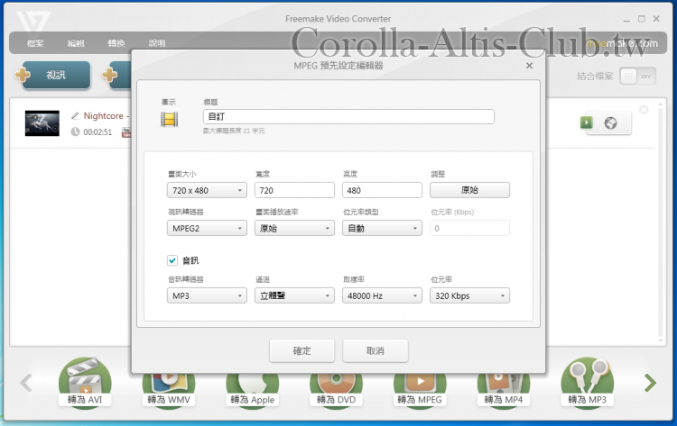This screenshot has width=677, height=426.
Task: Click the pencil rename icon next to Nightcore
Action: (x=75, y=115)
